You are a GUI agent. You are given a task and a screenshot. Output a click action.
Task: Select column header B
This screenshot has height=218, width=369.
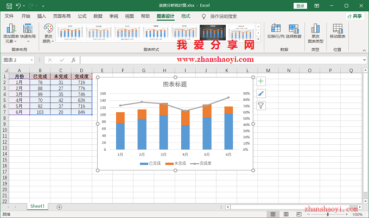40,70
